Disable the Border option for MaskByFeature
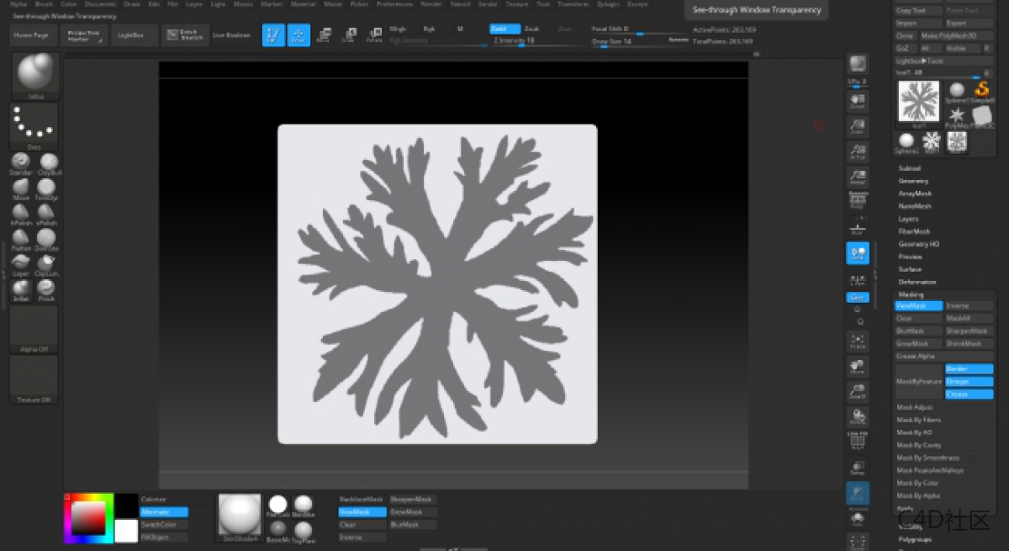This screenshot has width=1009, height=551. 969,369
